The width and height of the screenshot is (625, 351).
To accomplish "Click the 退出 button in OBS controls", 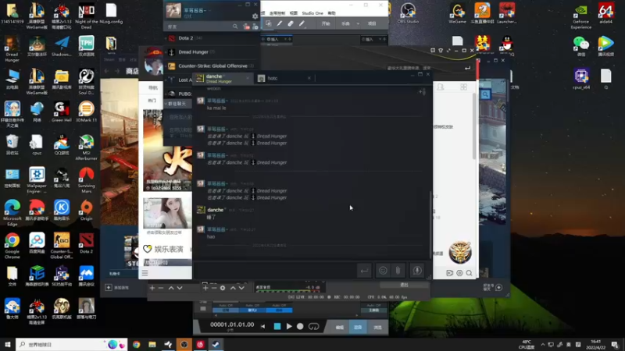I will pyautogui.click(x=404, y=285).
